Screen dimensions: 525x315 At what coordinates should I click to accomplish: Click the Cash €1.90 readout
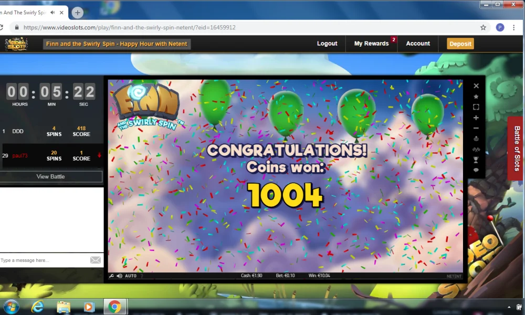tap(251, 276)
